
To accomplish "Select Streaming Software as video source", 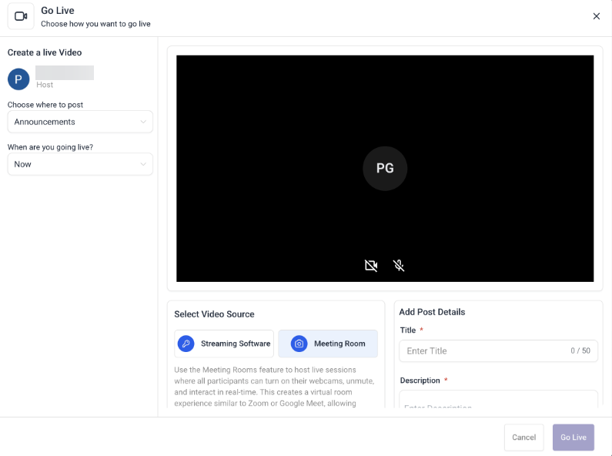I will coord(224,344).
